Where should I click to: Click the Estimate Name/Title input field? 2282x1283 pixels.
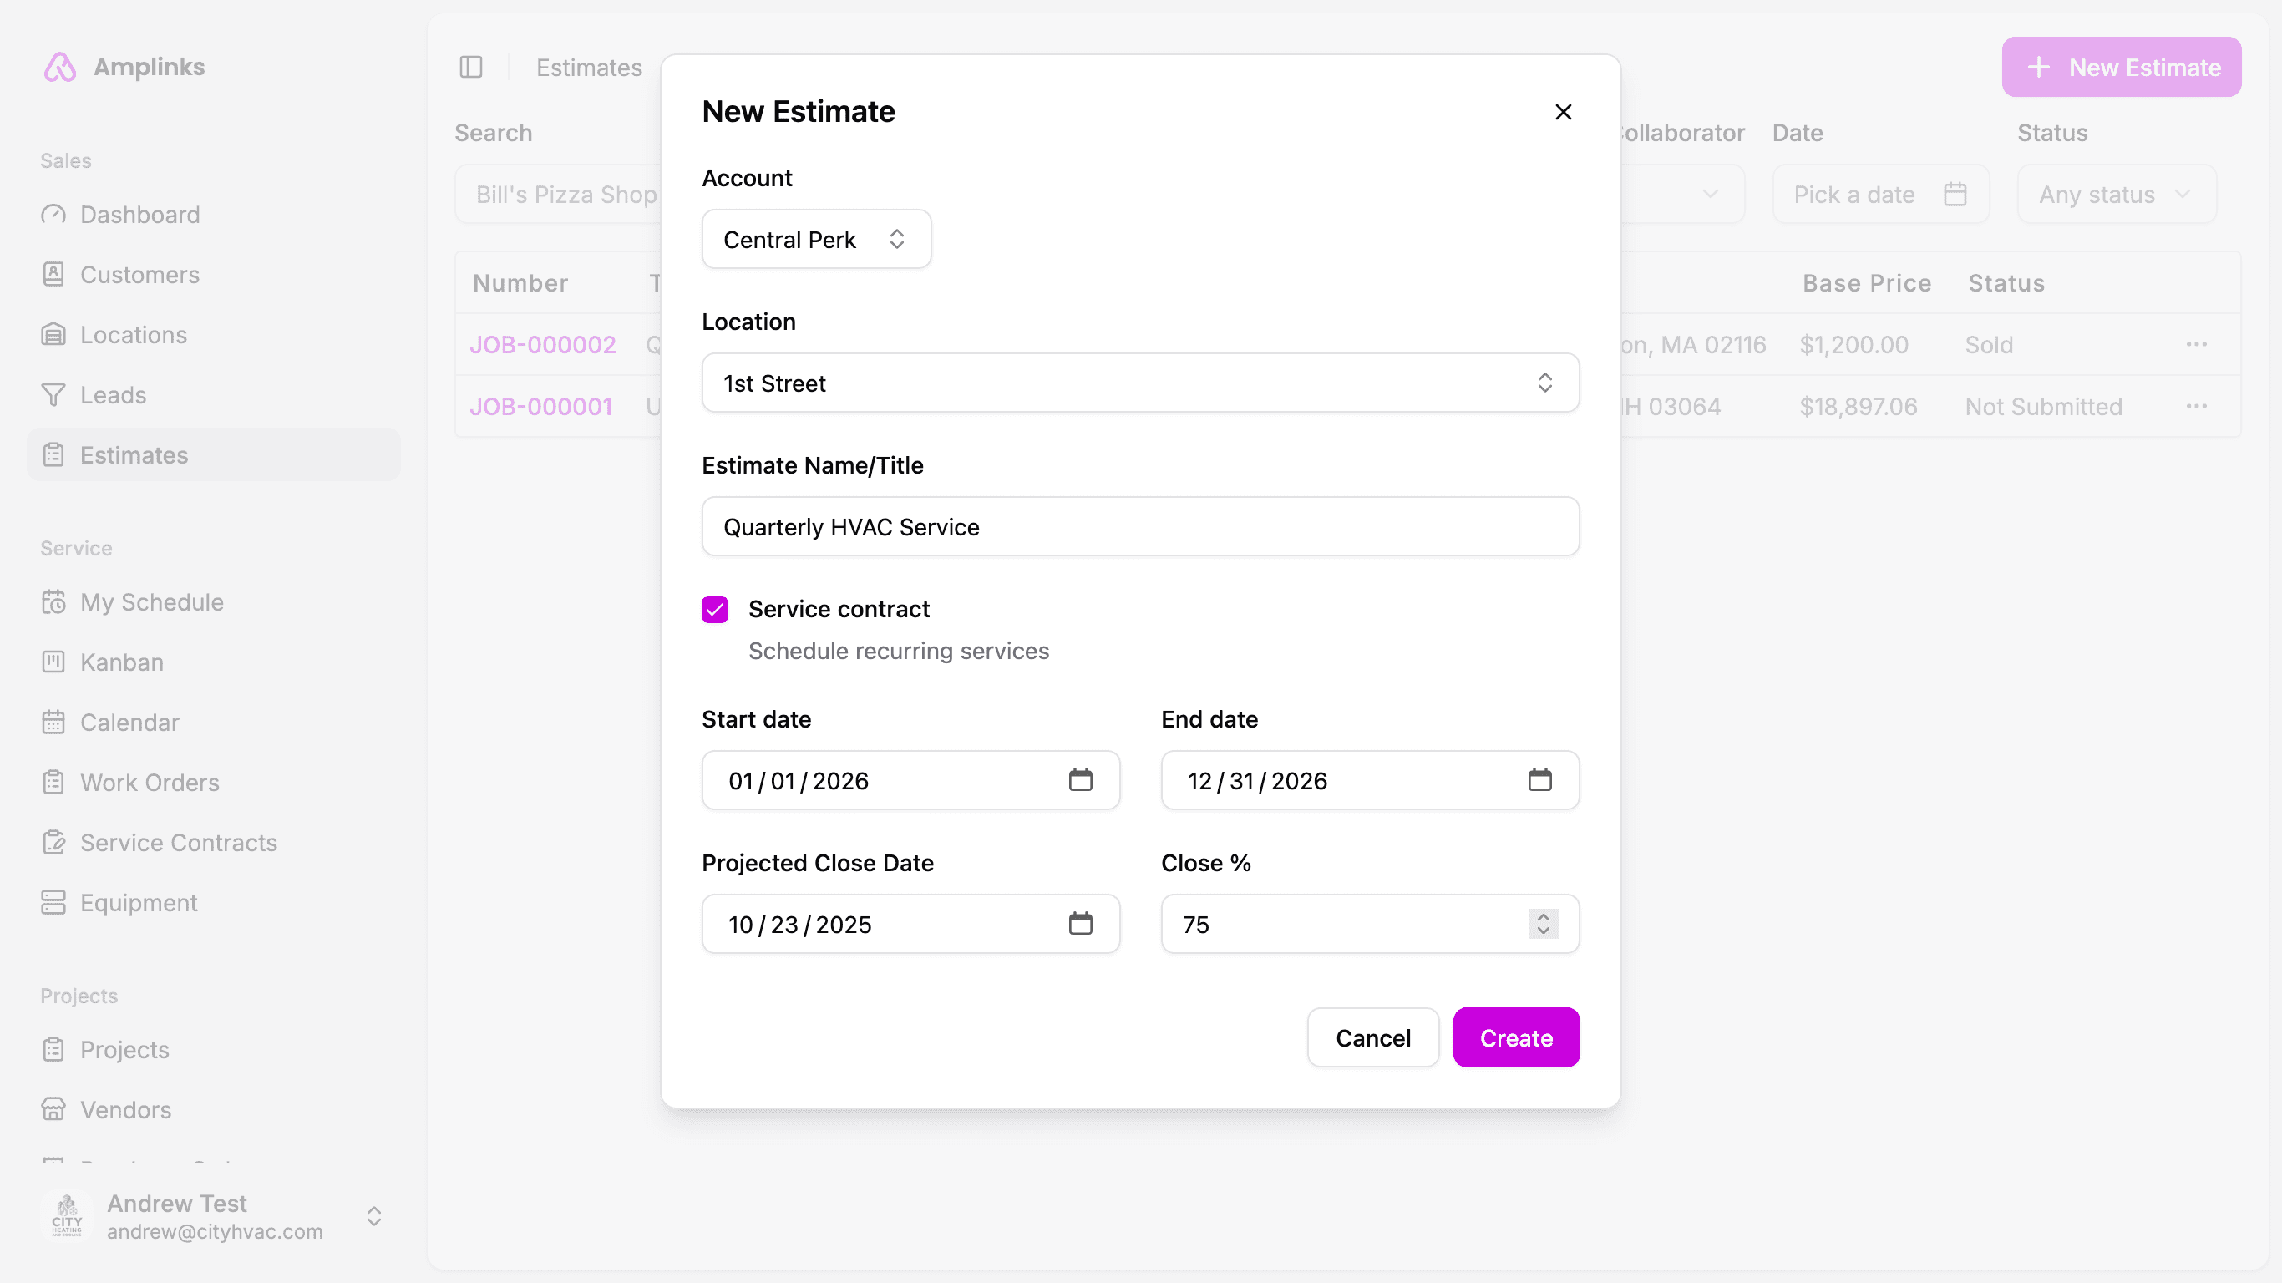click(x=1139, y=527)
